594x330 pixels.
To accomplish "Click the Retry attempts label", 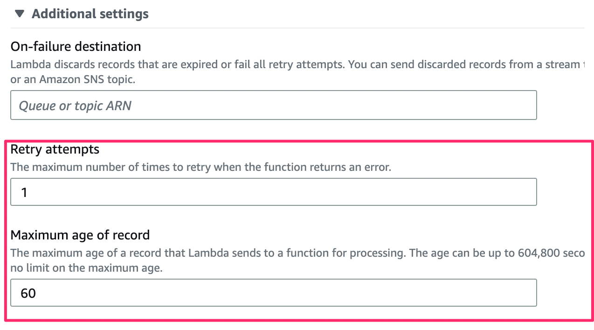I will [55, 149].
